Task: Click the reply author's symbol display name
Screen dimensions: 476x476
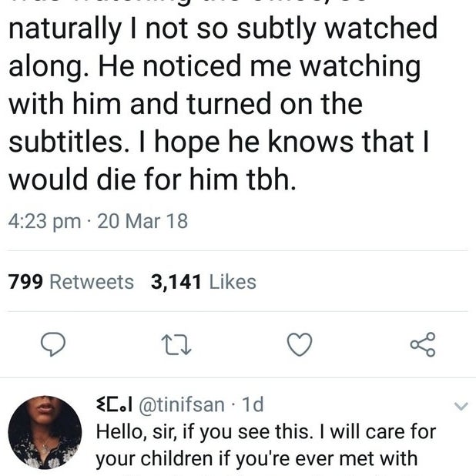Action: tap(116, 404)
